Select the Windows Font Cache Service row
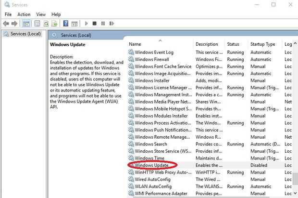Image resolution: width=298 pixels, height=198 pixels. (210, 66)
